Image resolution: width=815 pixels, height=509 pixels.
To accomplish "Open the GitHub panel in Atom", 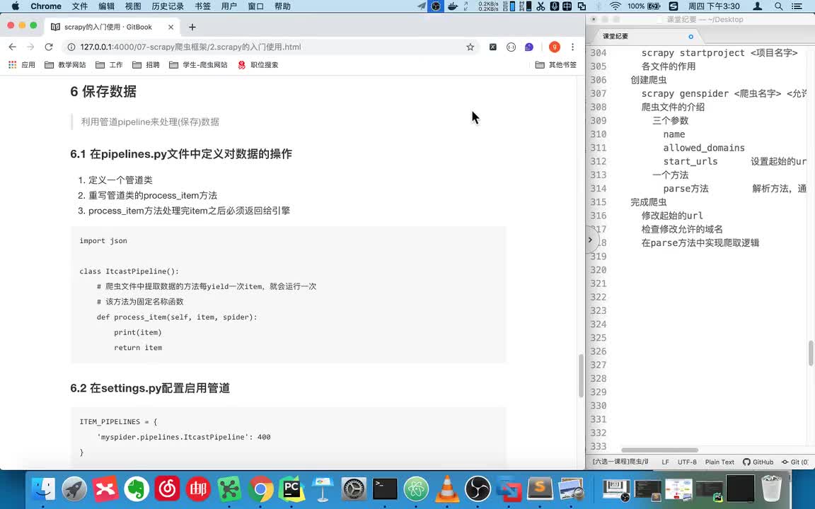I will pos(758,462).
